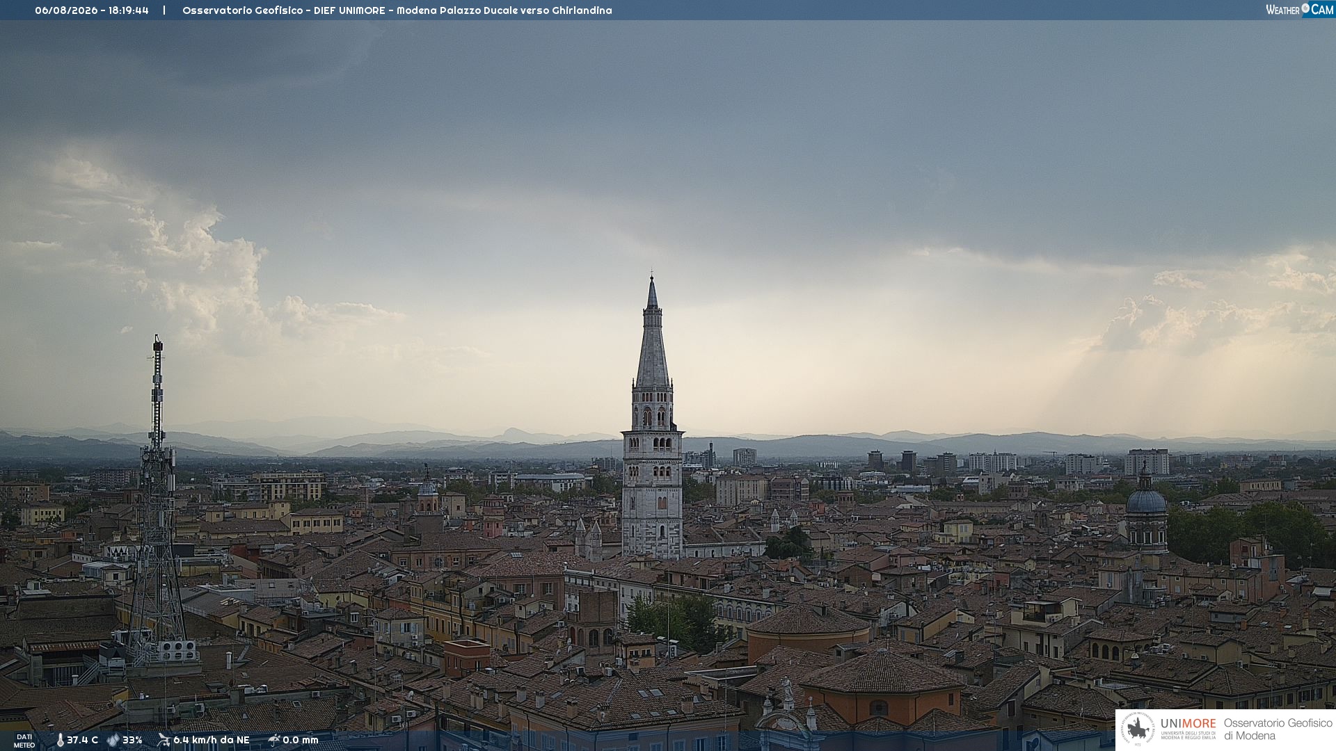
Task: Click the WeatherCam logo
Action: tap(1300, 10)
